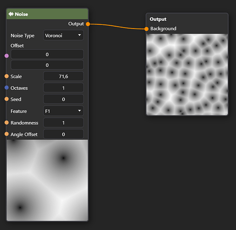Click the Octaves value field
236x230 pixels.
click(63, 88)
